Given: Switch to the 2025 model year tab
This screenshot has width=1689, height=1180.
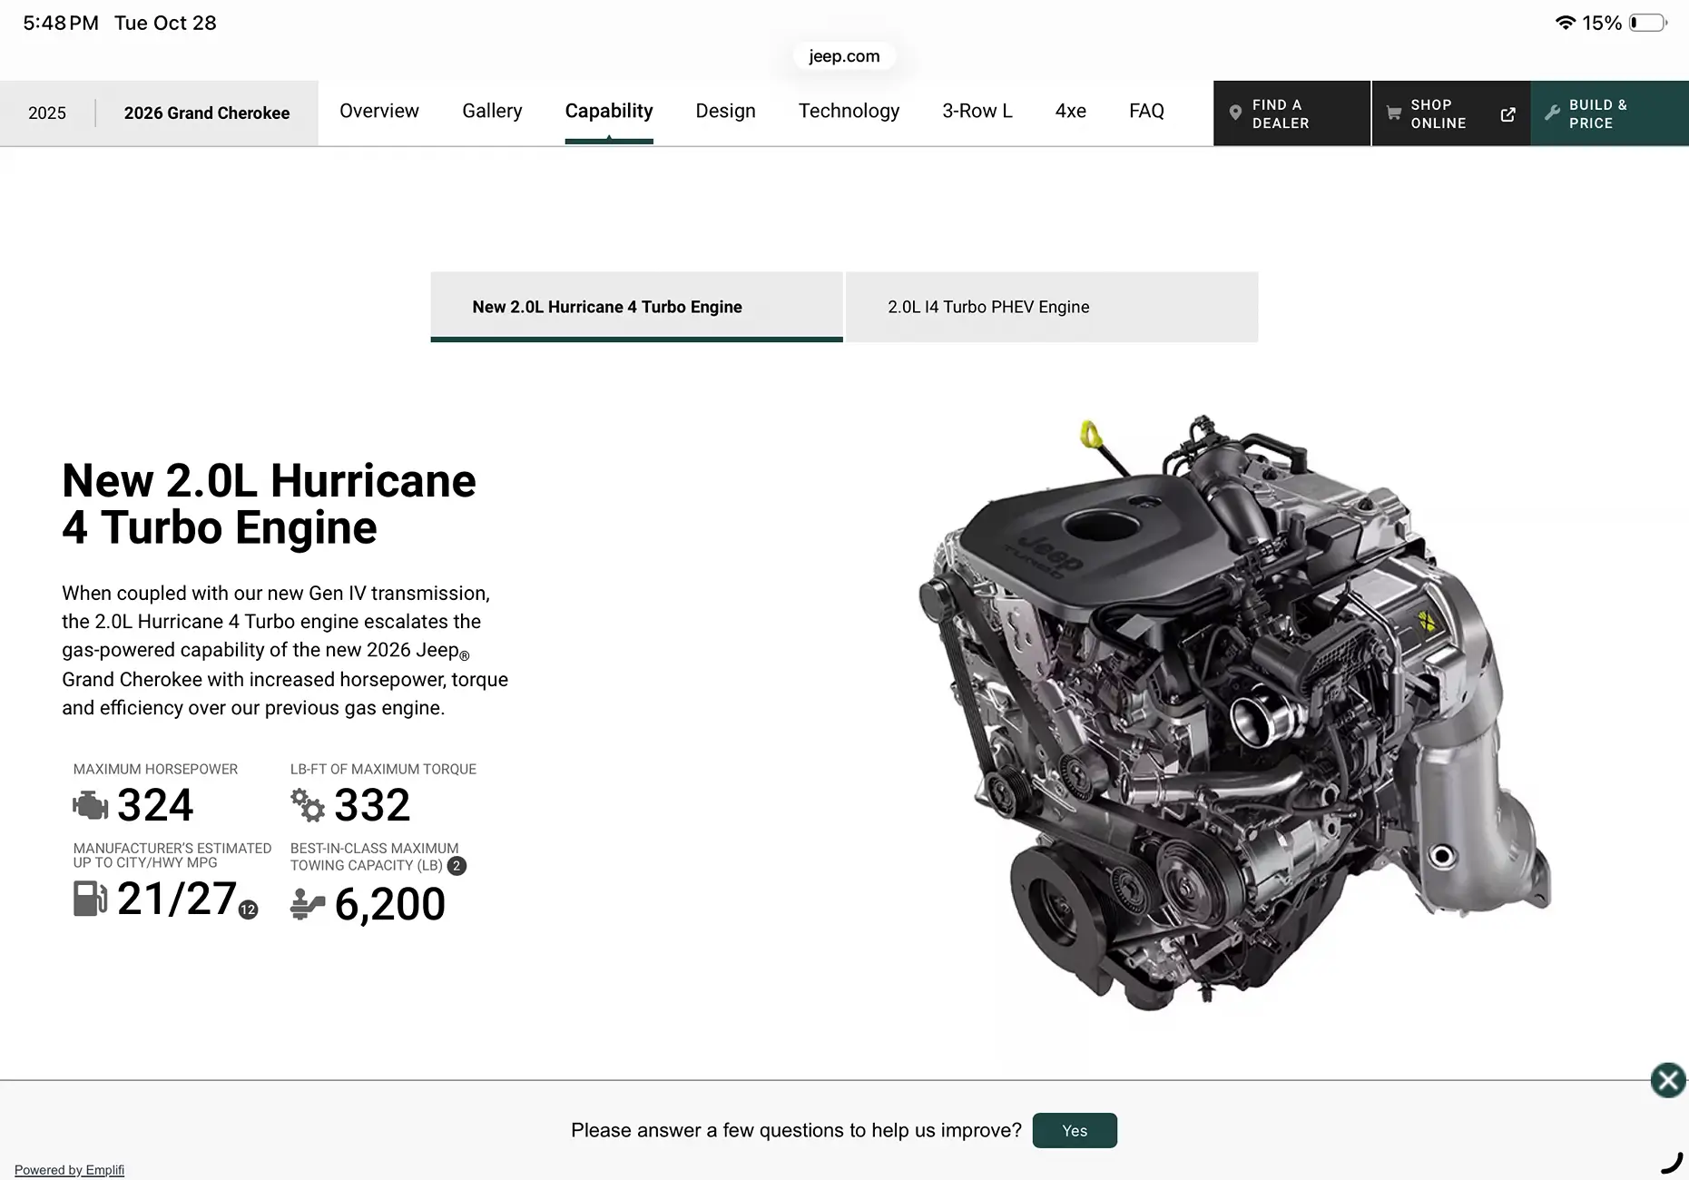Looking at the screenshot, I should [x=47, y=113].
